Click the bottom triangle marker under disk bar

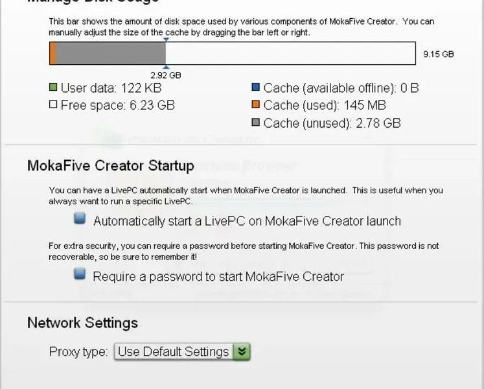[x=166, y=67]
